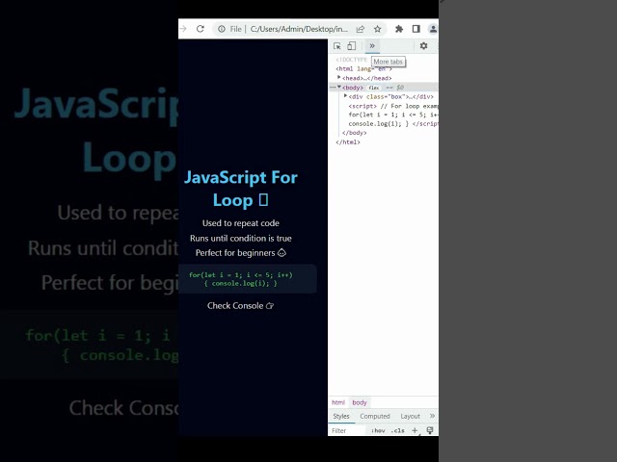
Task: Click the console.log(i) line in DevTools
Action: (393, 124)
